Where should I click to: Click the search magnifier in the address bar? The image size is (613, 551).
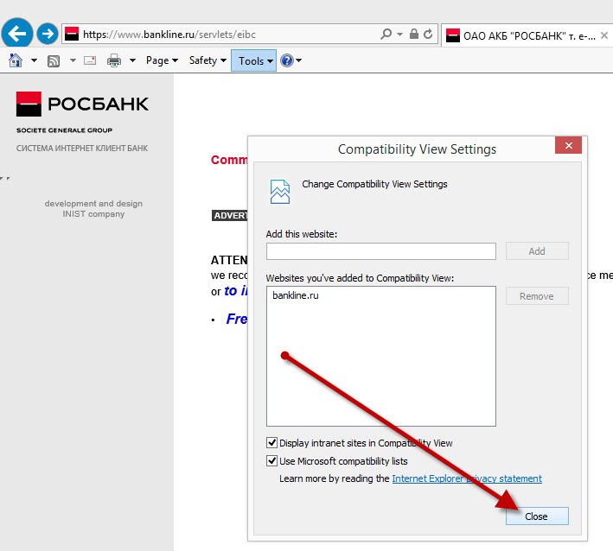coord(386,34)
